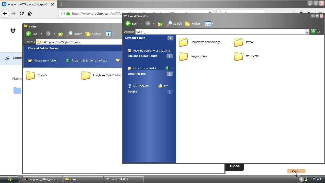This screenshot has width=325, height=183.
Task: Toggle Folders pane in skins window
Action: (93, 34)
